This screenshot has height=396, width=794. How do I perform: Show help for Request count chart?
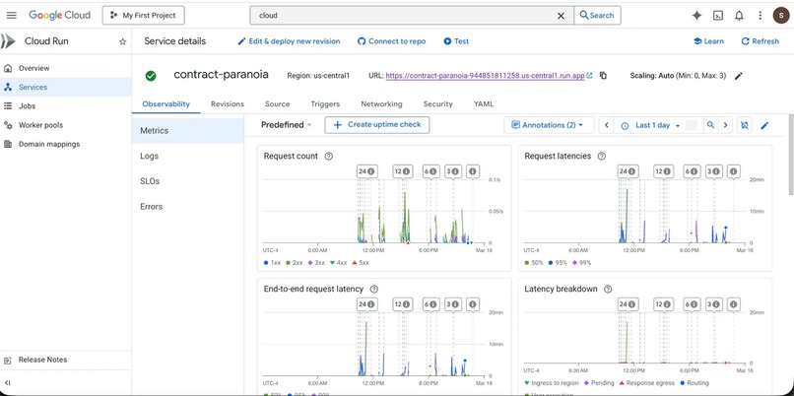[x=329, y=156]
